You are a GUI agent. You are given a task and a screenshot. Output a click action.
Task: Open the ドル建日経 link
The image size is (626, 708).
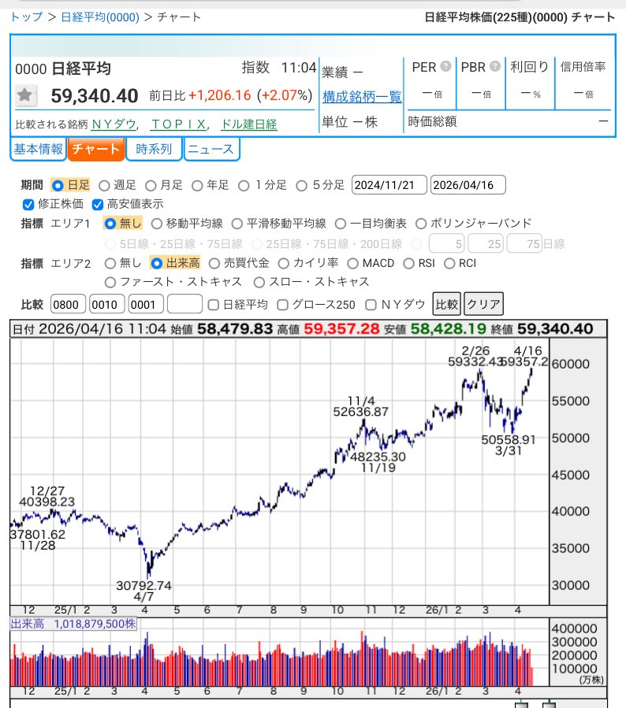[x=249, y=124]
